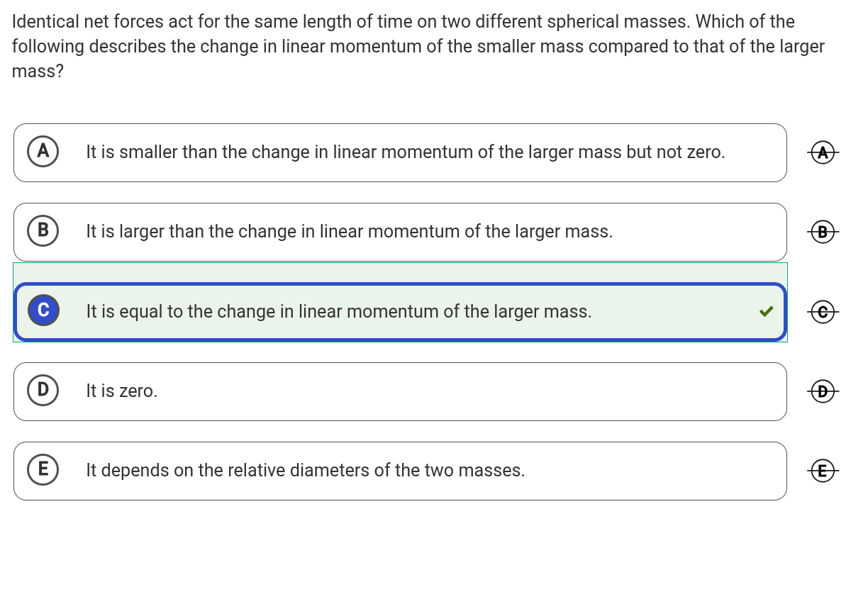
Task: Select "It is equal to" answer text
Action: (x=338, y=311)
